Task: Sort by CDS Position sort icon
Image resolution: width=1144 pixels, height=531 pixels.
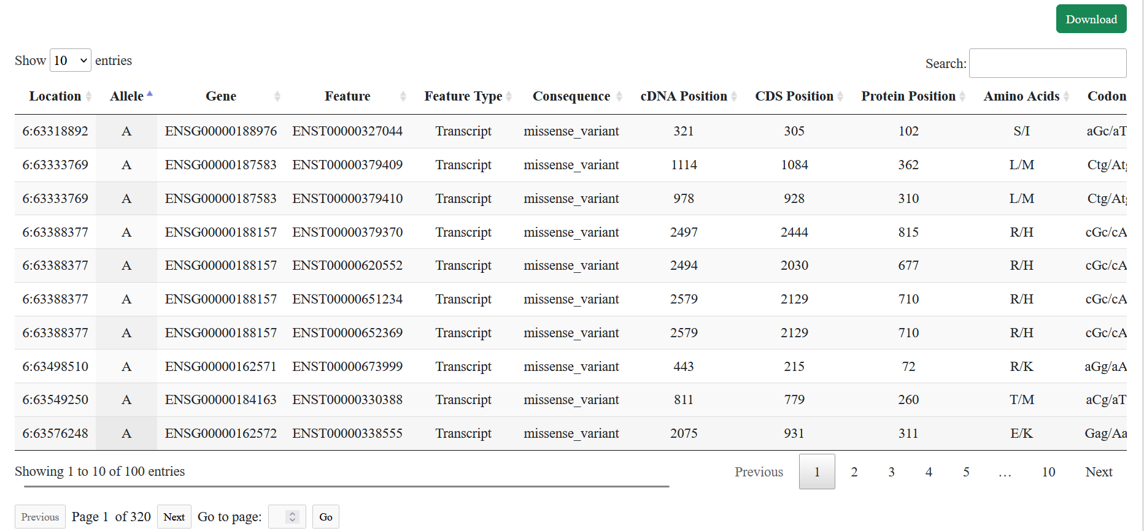Action: click(840, 96)
